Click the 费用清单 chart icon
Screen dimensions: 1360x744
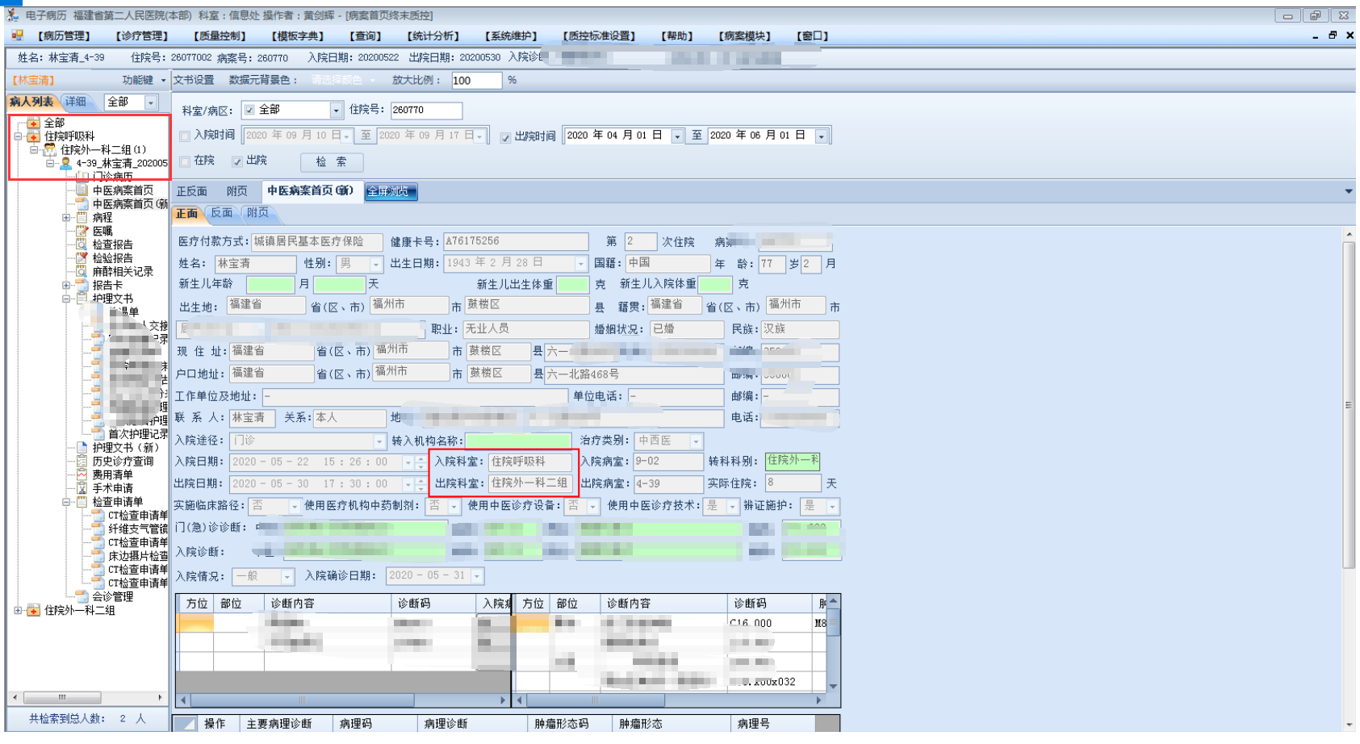click(82, 474)
